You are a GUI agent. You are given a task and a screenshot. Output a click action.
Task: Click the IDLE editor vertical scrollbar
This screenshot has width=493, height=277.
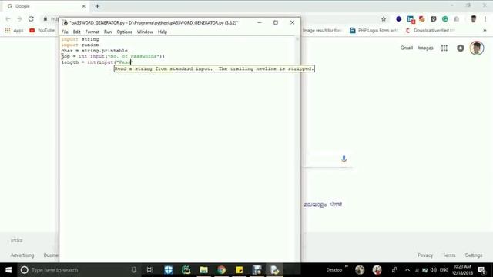[x=297, y=148]
